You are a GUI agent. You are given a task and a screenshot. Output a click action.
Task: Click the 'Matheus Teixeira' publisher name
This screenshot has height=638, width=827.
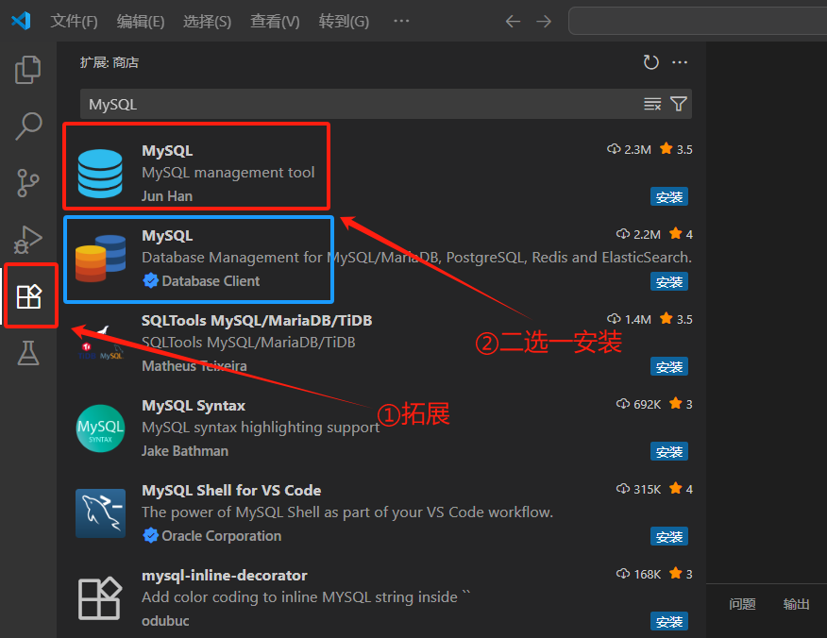click(194, 366)
